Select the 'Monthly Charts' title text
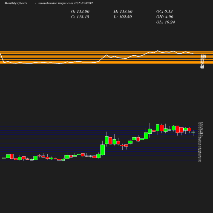 15,3
